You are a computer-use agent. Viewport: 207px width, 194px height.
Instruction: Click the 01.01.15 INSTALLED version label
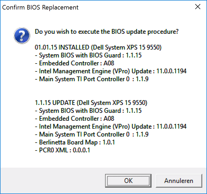coord(62,47)
